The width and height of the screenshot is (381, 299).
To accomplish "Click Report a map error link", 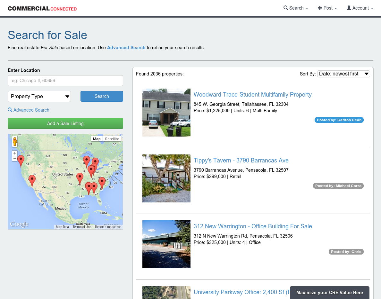I will pos(108,227).
